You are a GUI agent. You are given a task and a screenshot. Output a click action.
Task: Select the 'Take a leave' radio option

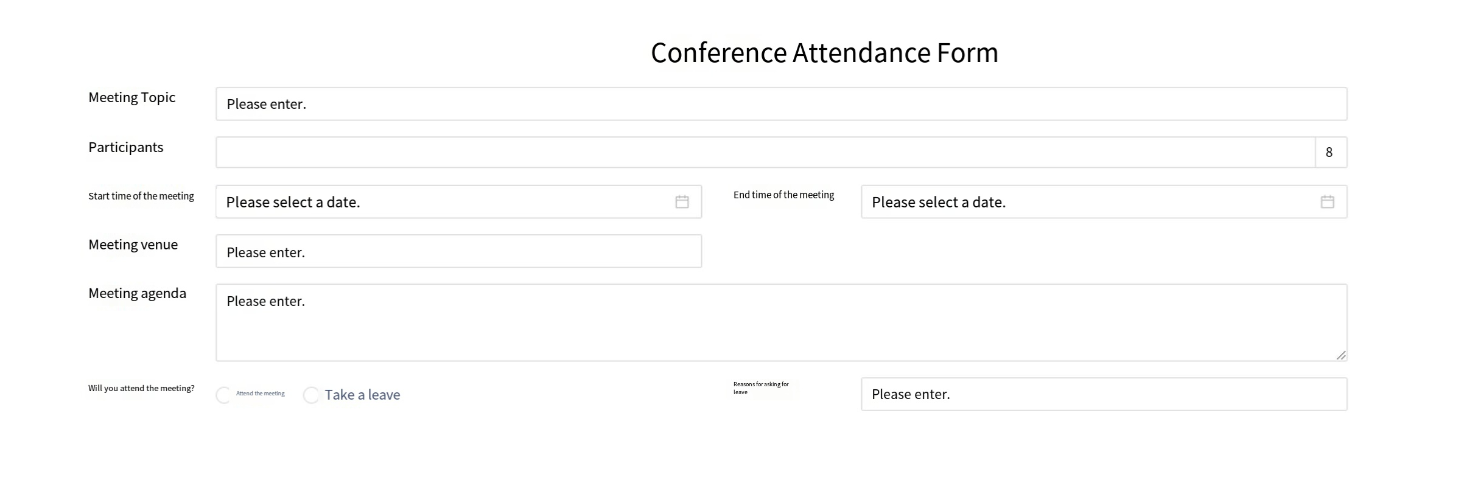coord(311,395)
